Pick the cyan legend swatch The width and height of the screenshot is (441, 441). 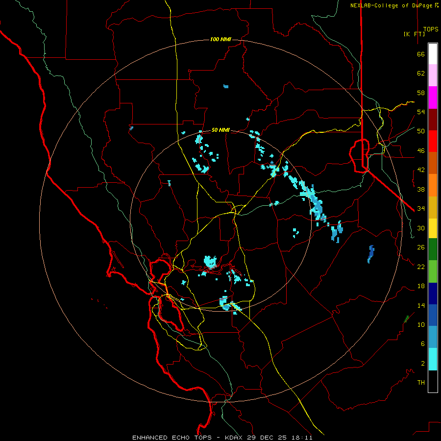(x=433, y=359)
